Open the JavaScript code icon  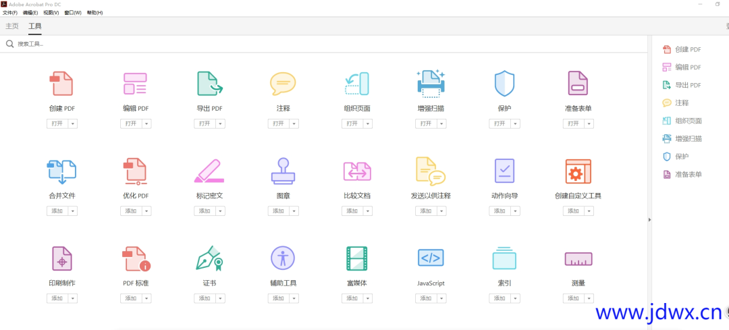point(431,258)
